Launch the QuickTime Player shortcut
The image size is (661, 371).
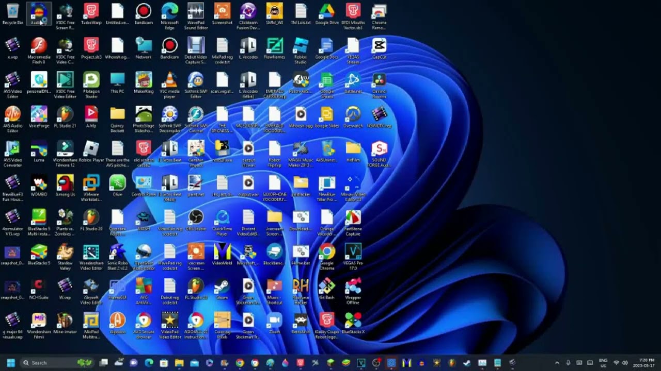click(222, 223)
